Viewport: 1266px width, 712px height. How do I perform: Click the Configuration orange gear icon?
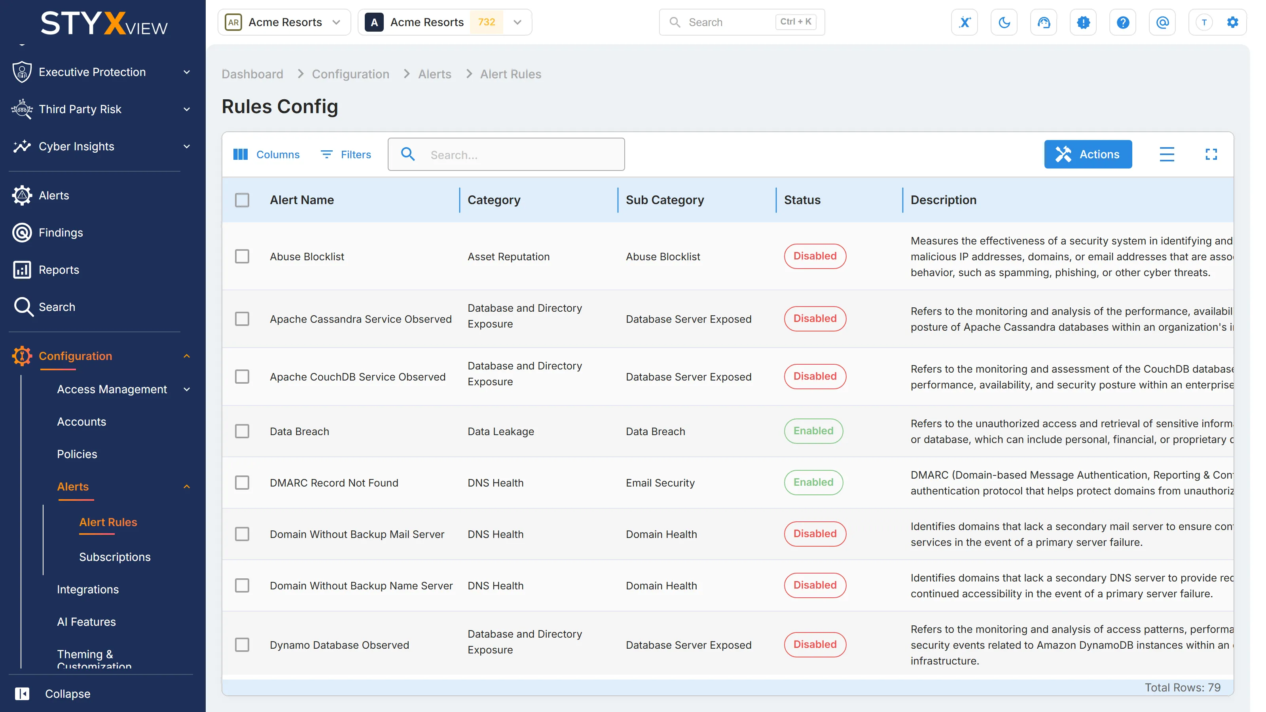[x=22, y=356]
